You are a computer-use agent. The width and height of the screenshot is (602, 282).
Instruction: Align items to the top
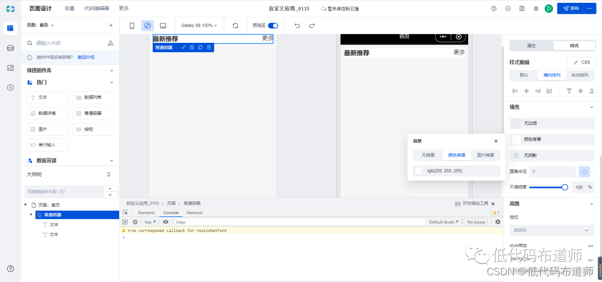point(569,91)
